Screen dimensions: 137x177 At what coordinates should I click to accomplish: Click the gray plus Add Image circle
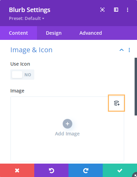click(67, 124)
